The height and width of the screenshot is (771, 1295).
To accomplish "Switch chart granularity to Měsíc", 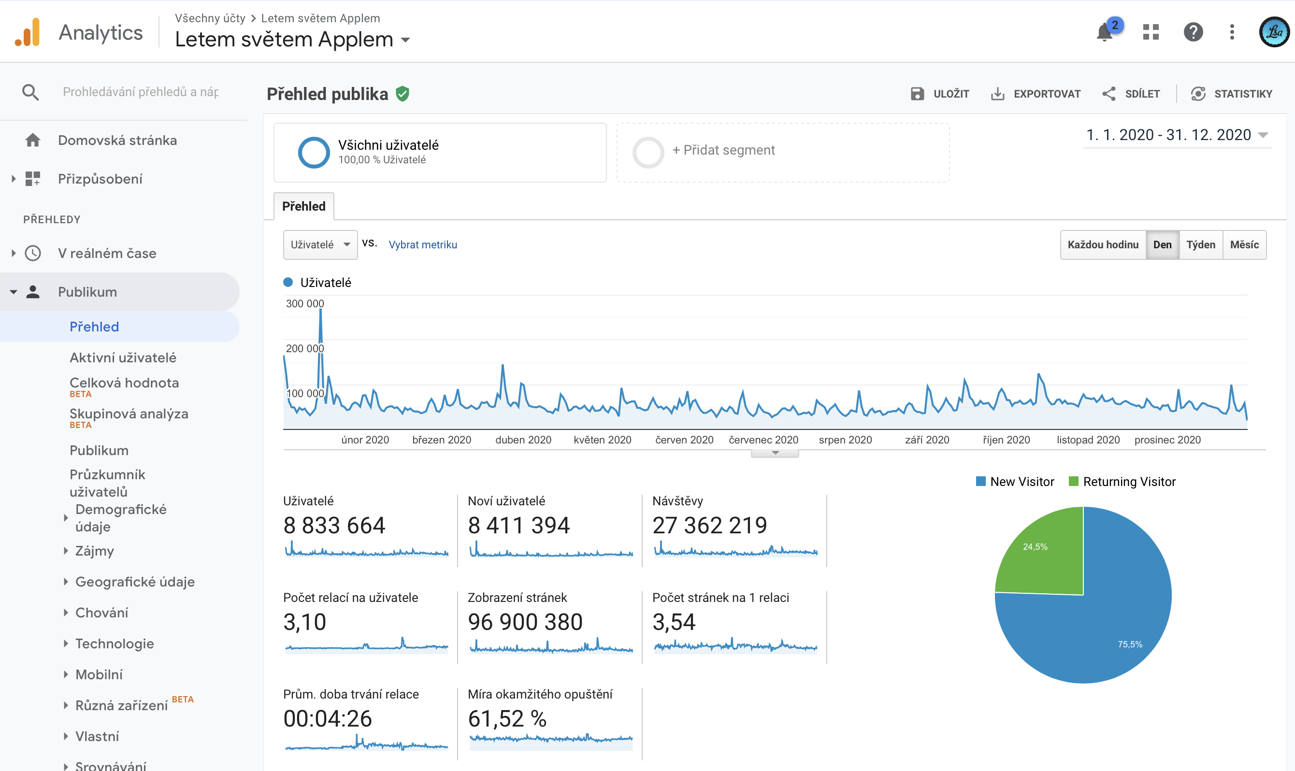I will coord(1244,245).
